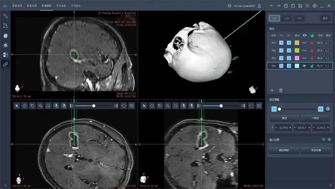This screenshot has height=189, width=335.
Task: Select the ruler measurement tool in left sidebar
Action: click(6, 16)
